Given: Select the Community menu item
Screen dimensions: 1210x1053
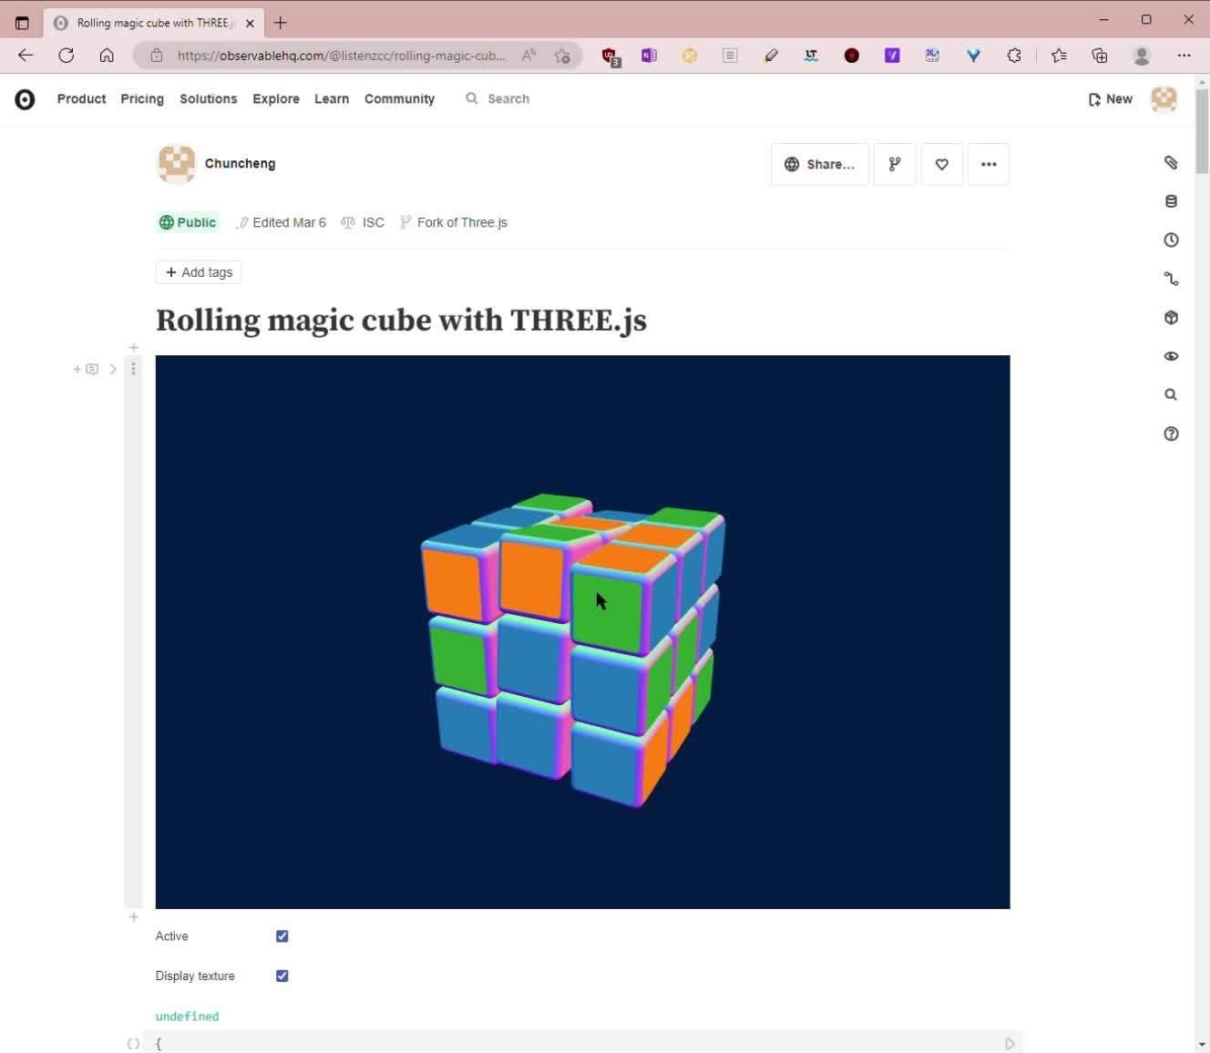Looking at the screenshot, I should pyautogui.click(x=399, y=98).
